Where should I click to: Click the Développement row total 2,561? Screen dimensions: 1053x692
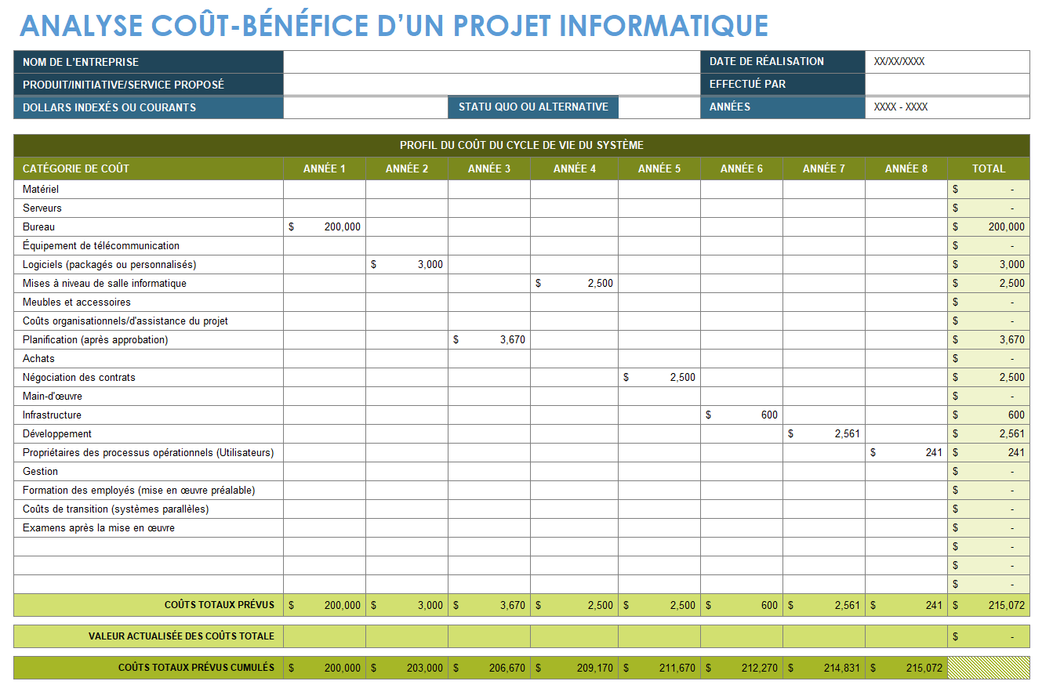(989, 434)
